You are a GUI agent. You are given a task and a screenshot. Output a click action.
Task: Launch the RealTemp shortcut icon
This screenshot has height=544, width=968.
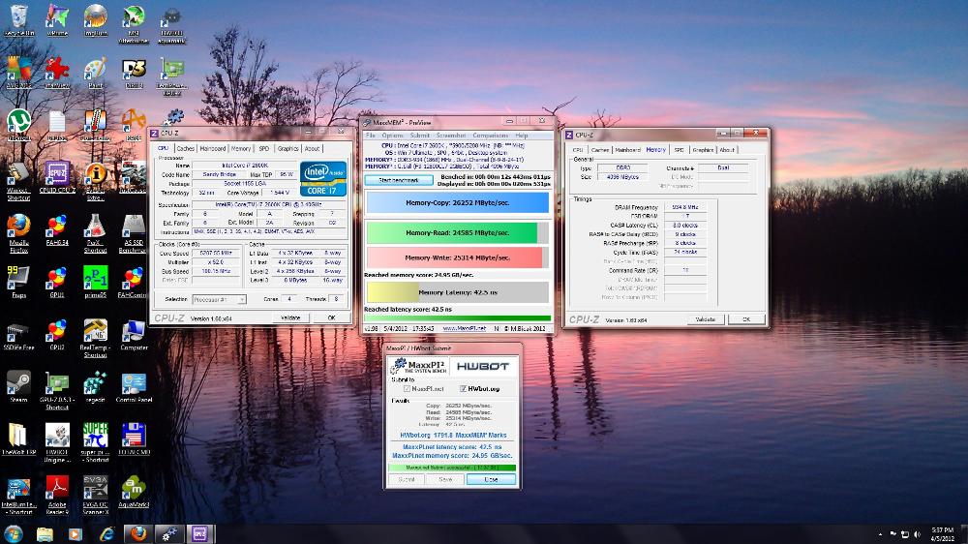(96, 338)
